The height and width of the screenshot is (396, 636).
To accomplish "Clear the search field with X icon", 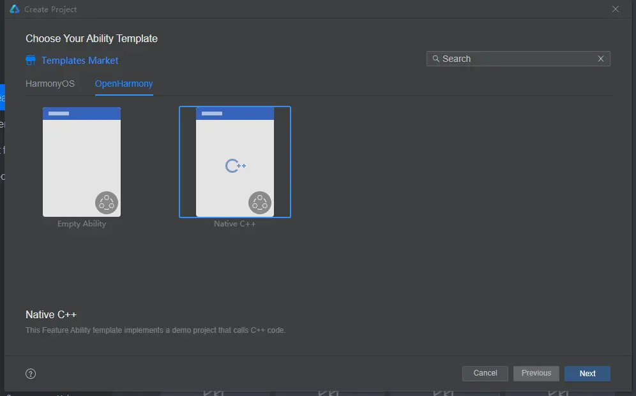I will (x=601, y=59).
